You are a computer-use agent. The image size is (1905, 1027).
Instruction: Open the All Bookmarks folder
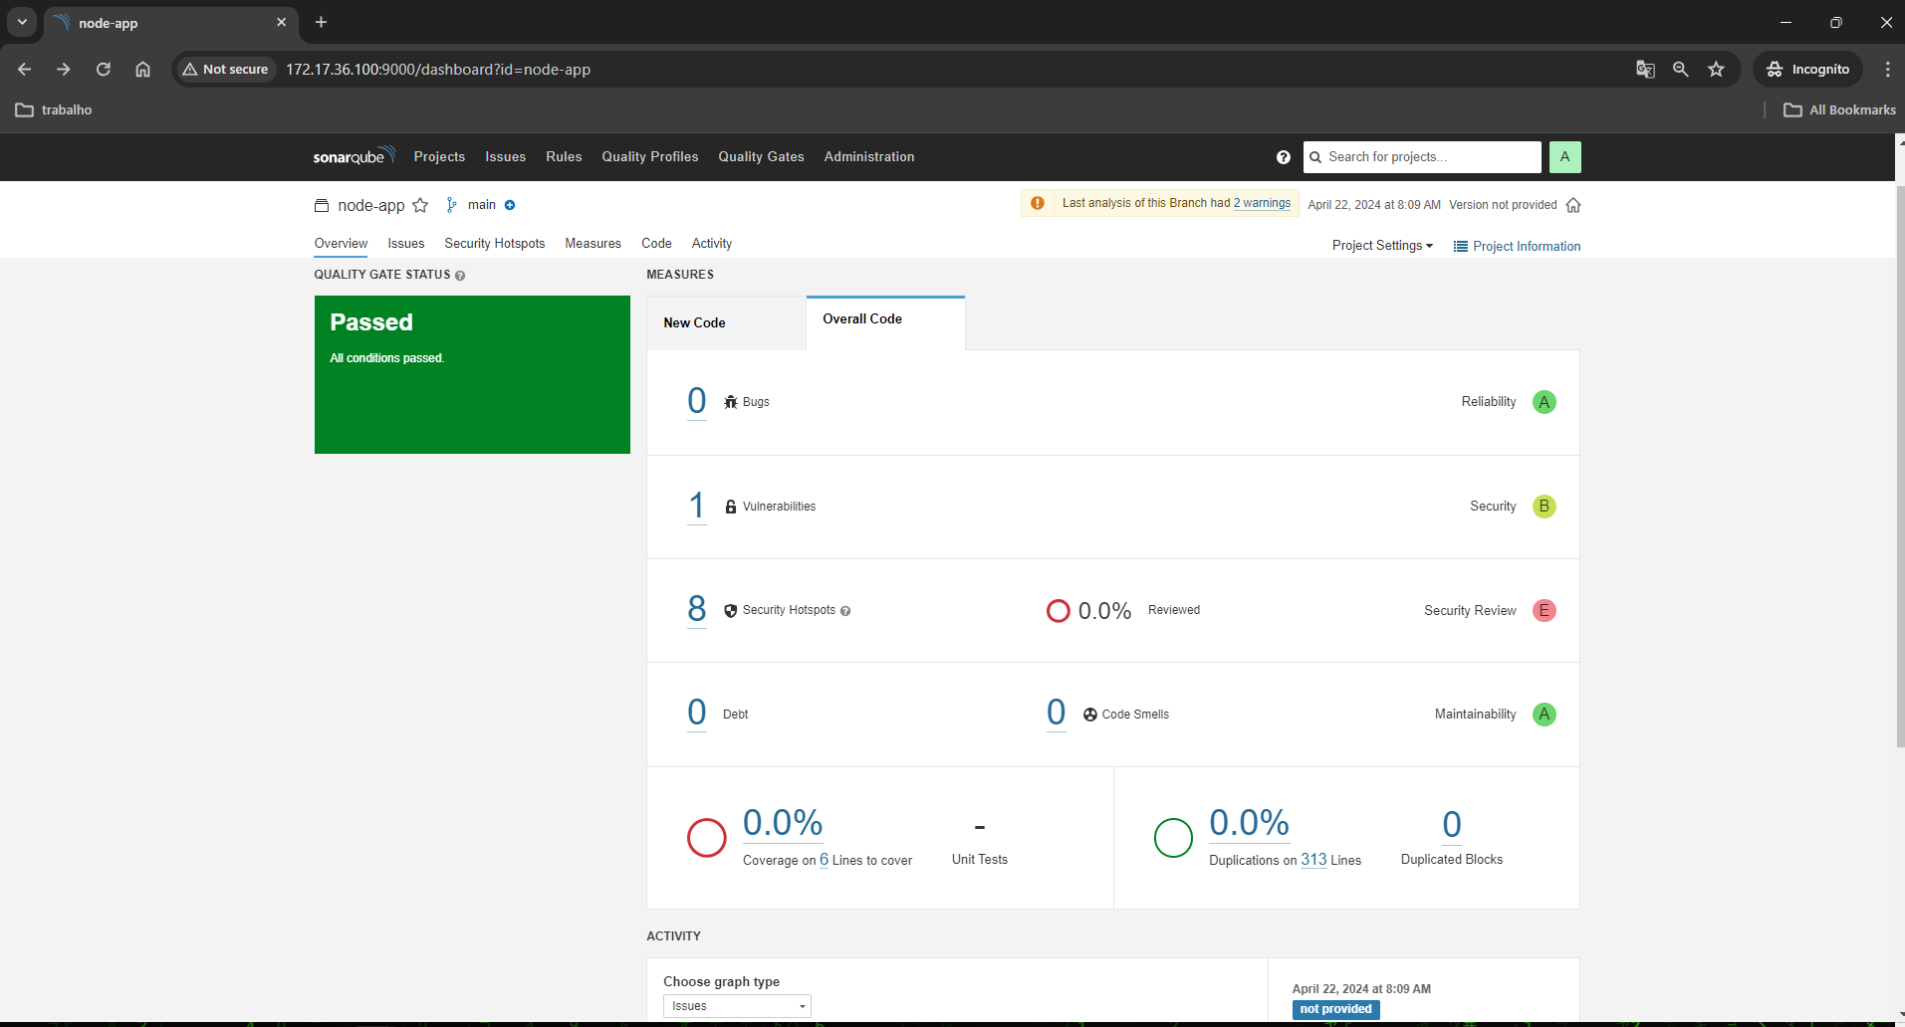(x=1839, y=109)
